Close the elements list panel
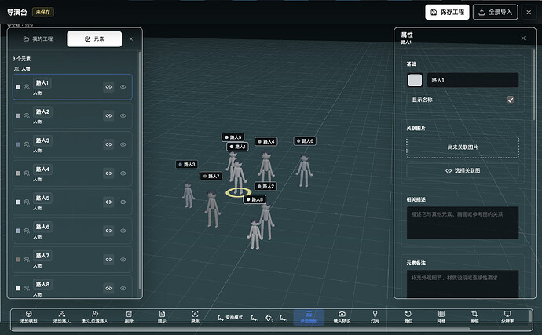Screen dimensions: 542x335 point(131,39)
